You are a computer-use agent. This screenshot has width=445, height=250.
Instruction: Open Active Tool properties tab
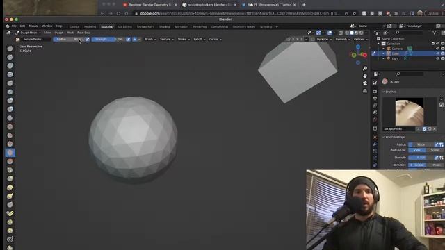point(375,83)
